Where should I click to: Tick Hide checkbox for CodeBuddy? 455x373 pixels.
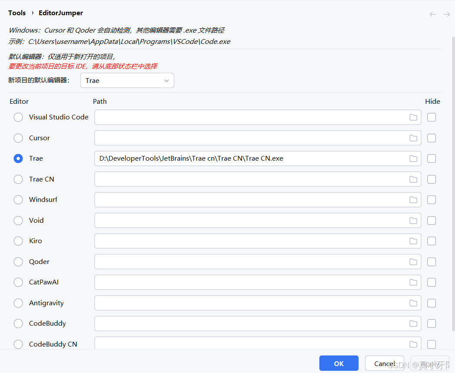pos(432,323)
